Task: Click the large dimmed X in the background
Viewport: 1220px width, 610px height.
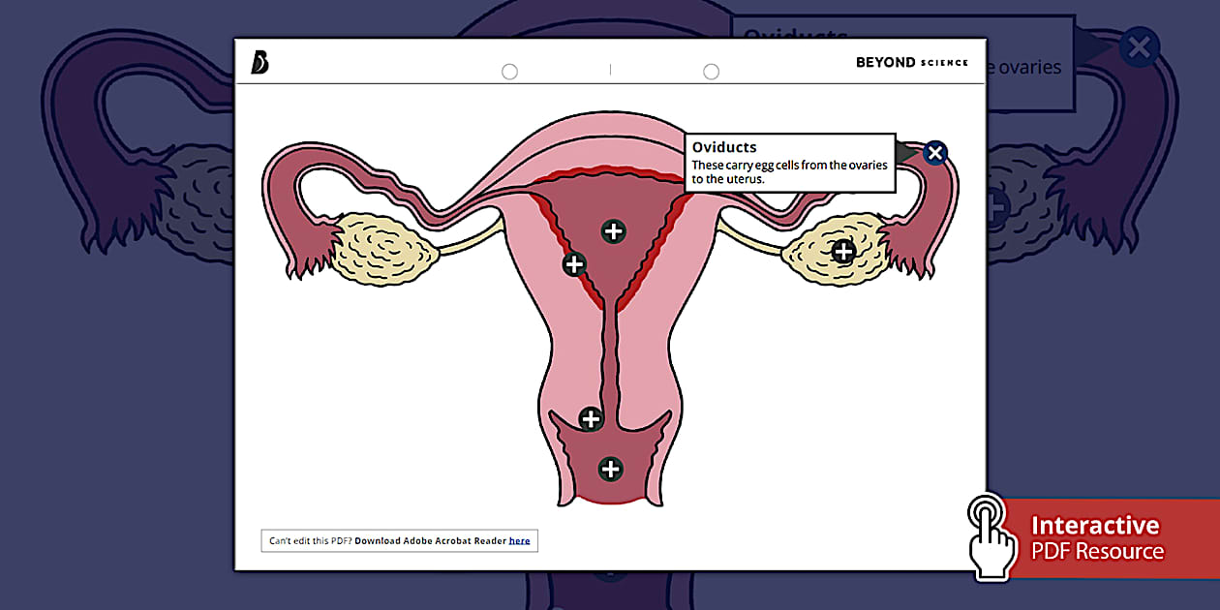Action: point(1140,46)
